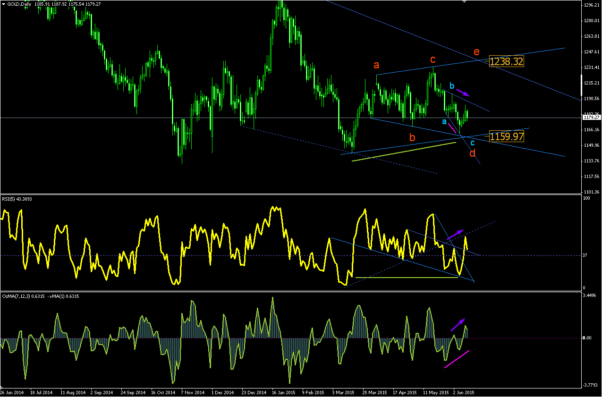
Task: Select the 1238.32 price label
Action: (x=507, y=61)
